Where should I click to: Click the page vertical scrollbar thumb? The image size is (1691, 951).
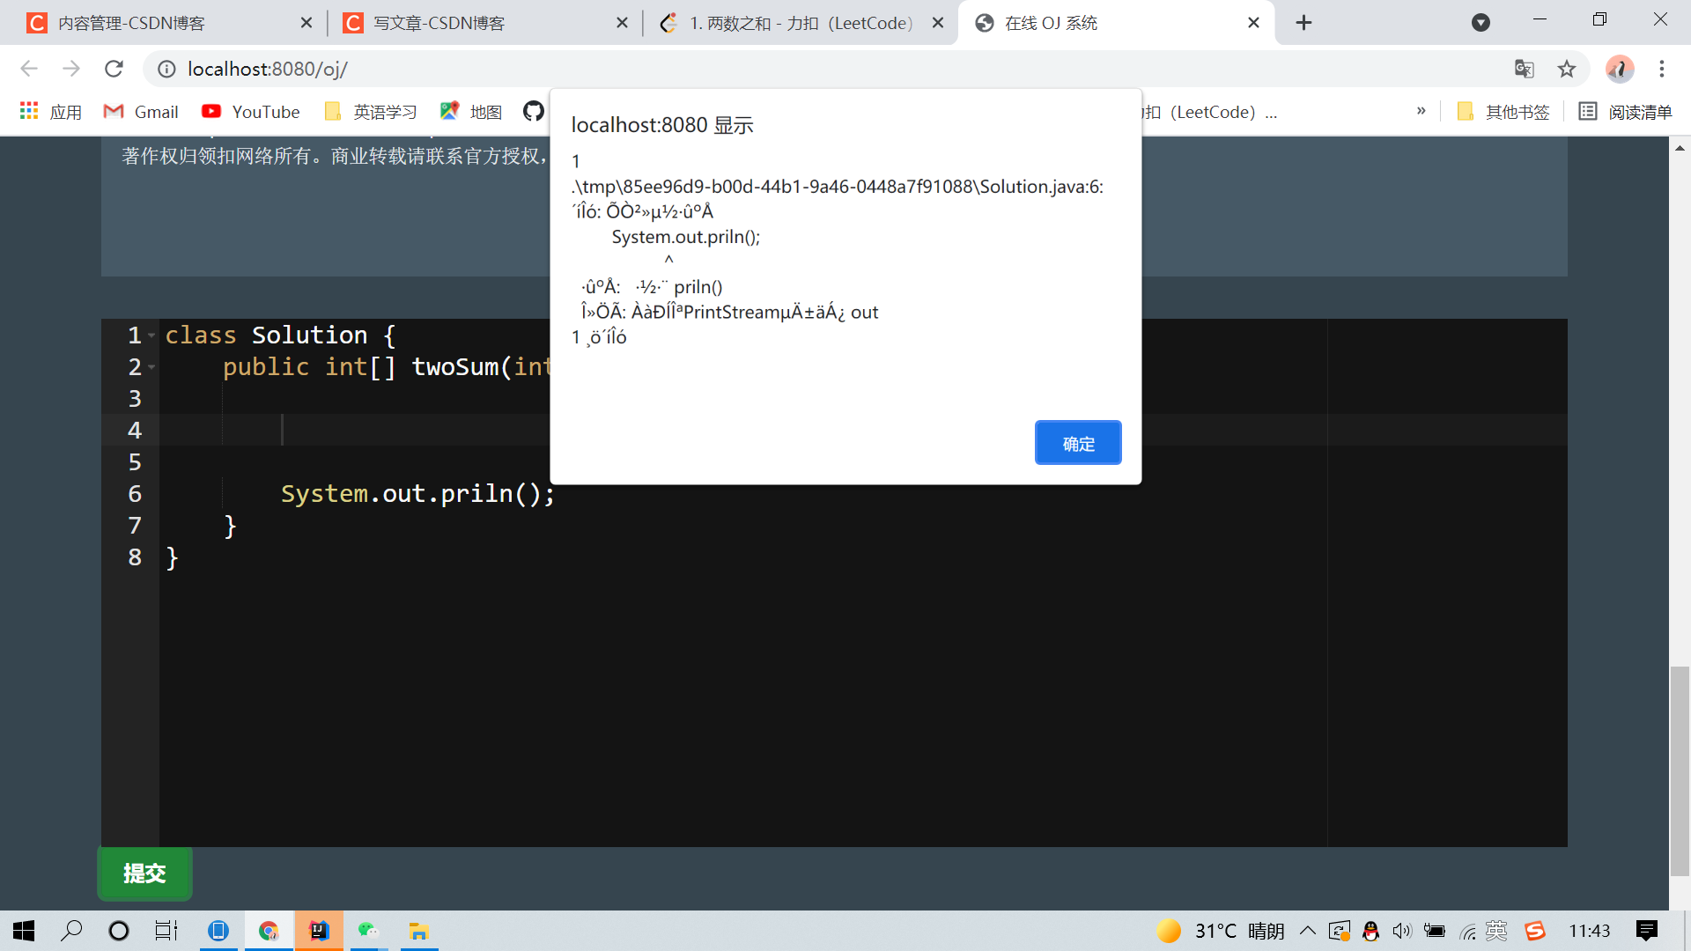point(1679,770)
